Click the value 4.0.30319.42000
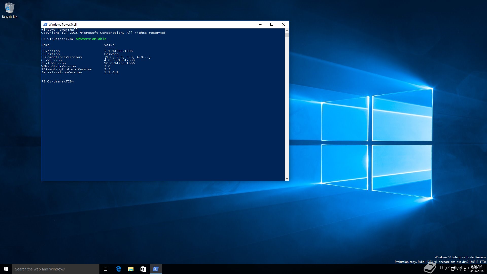The height and width of the screenshot is (274, 487). tap(119, 60)
